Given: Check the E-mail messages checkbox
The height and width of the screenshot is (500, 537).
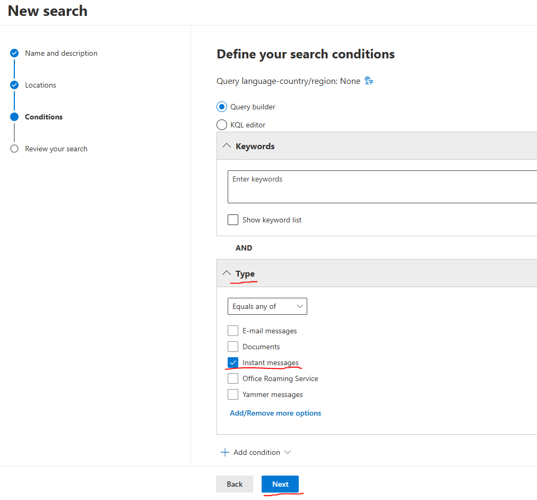Looking at the screenshot, I should pos(233,331).
